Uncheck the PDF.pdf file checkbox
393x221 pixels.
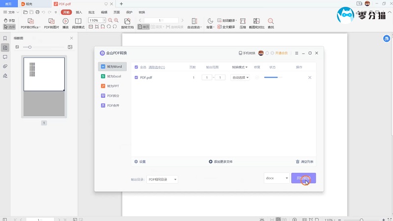point(136,78)
